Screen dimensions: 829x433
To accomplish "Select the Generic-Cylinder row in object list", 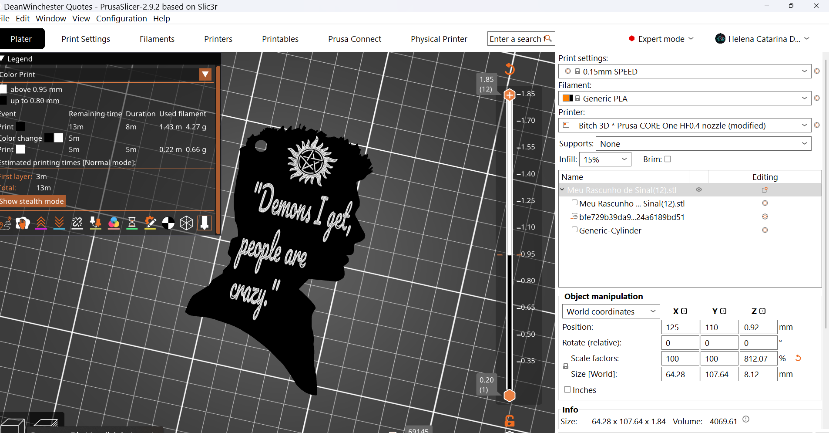I will coord(690,230).
